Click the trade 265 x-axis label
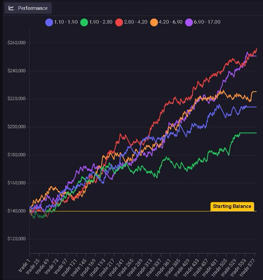 pyautogui.click(x=125, y=267)
